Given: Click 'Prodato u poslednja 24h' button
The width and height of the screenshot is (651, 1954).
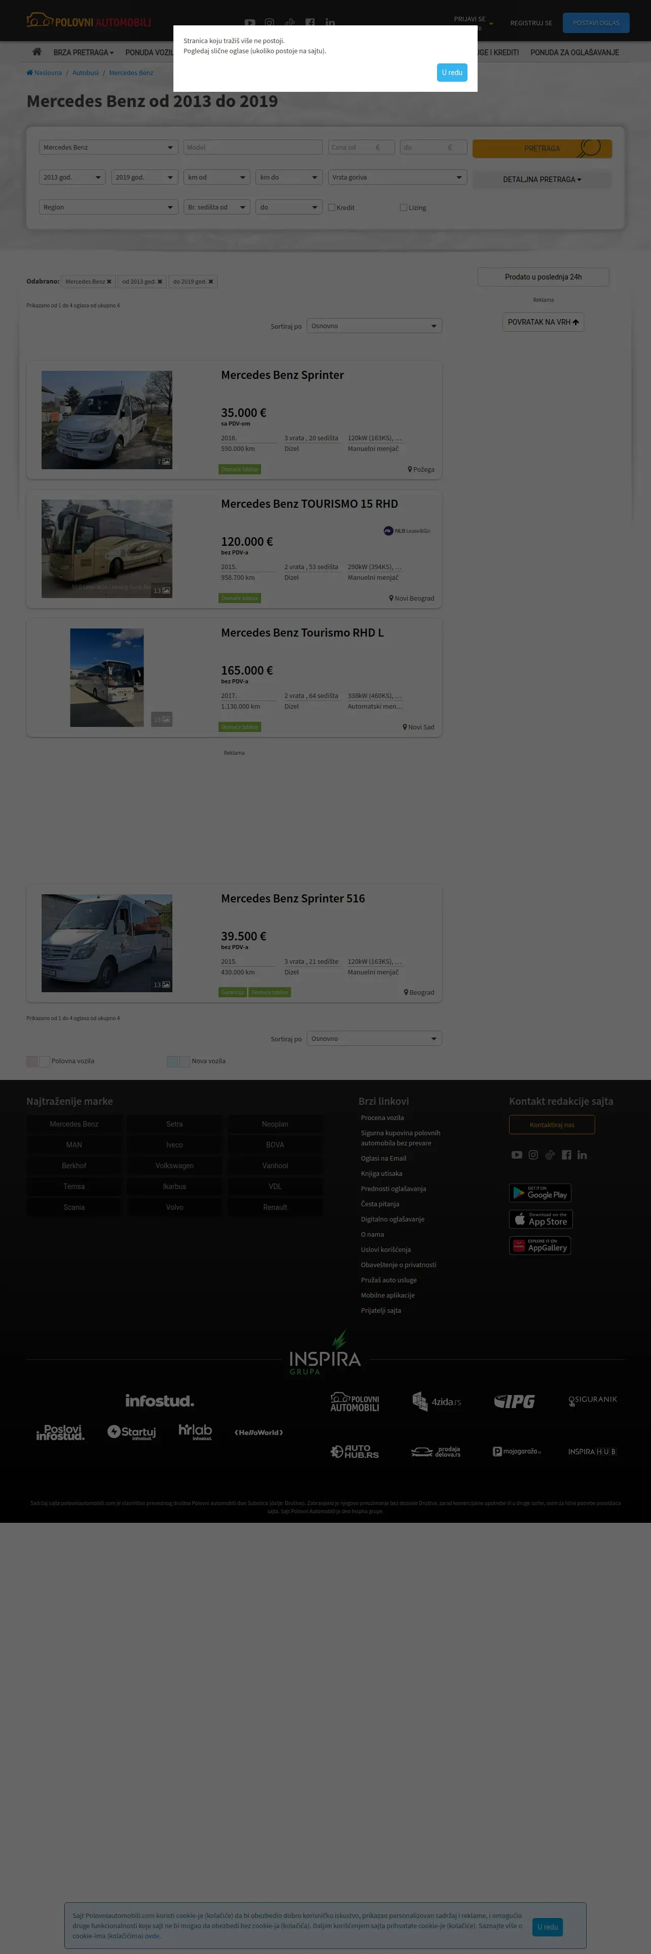Looking at the screenshot, I should (544, 277).
